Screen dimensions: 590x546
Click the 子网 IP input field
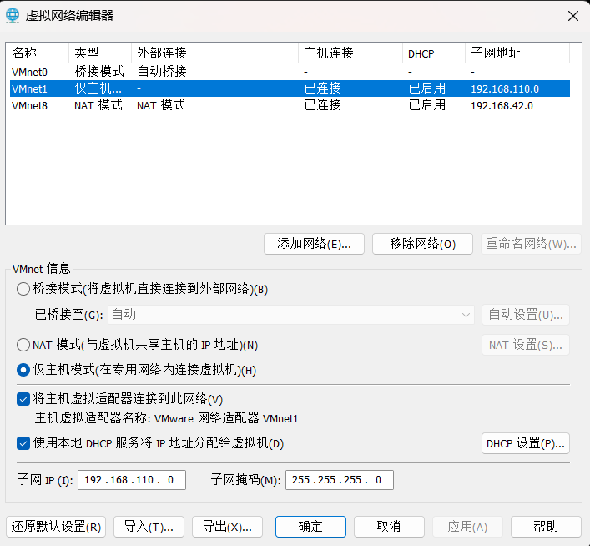132,480
